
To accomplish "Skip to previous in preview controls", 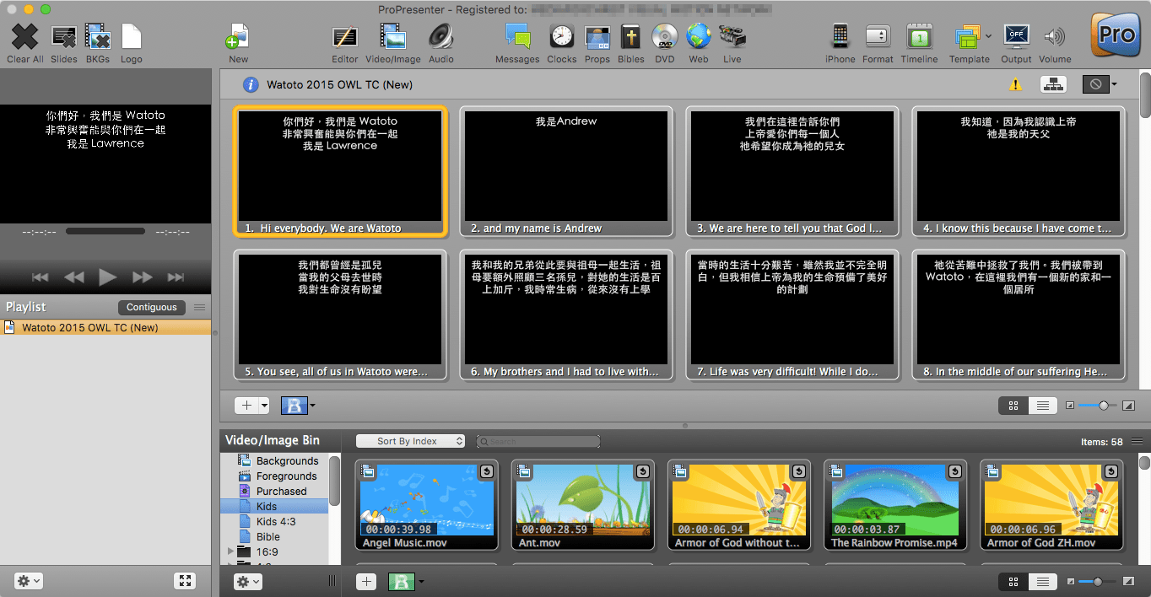I will (x=40, y=277).
